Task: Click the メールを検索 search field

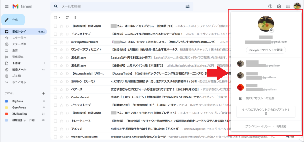Action: point(122,6)
